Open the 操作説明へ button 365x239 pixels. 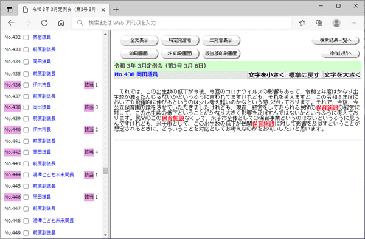pos(340,54)
